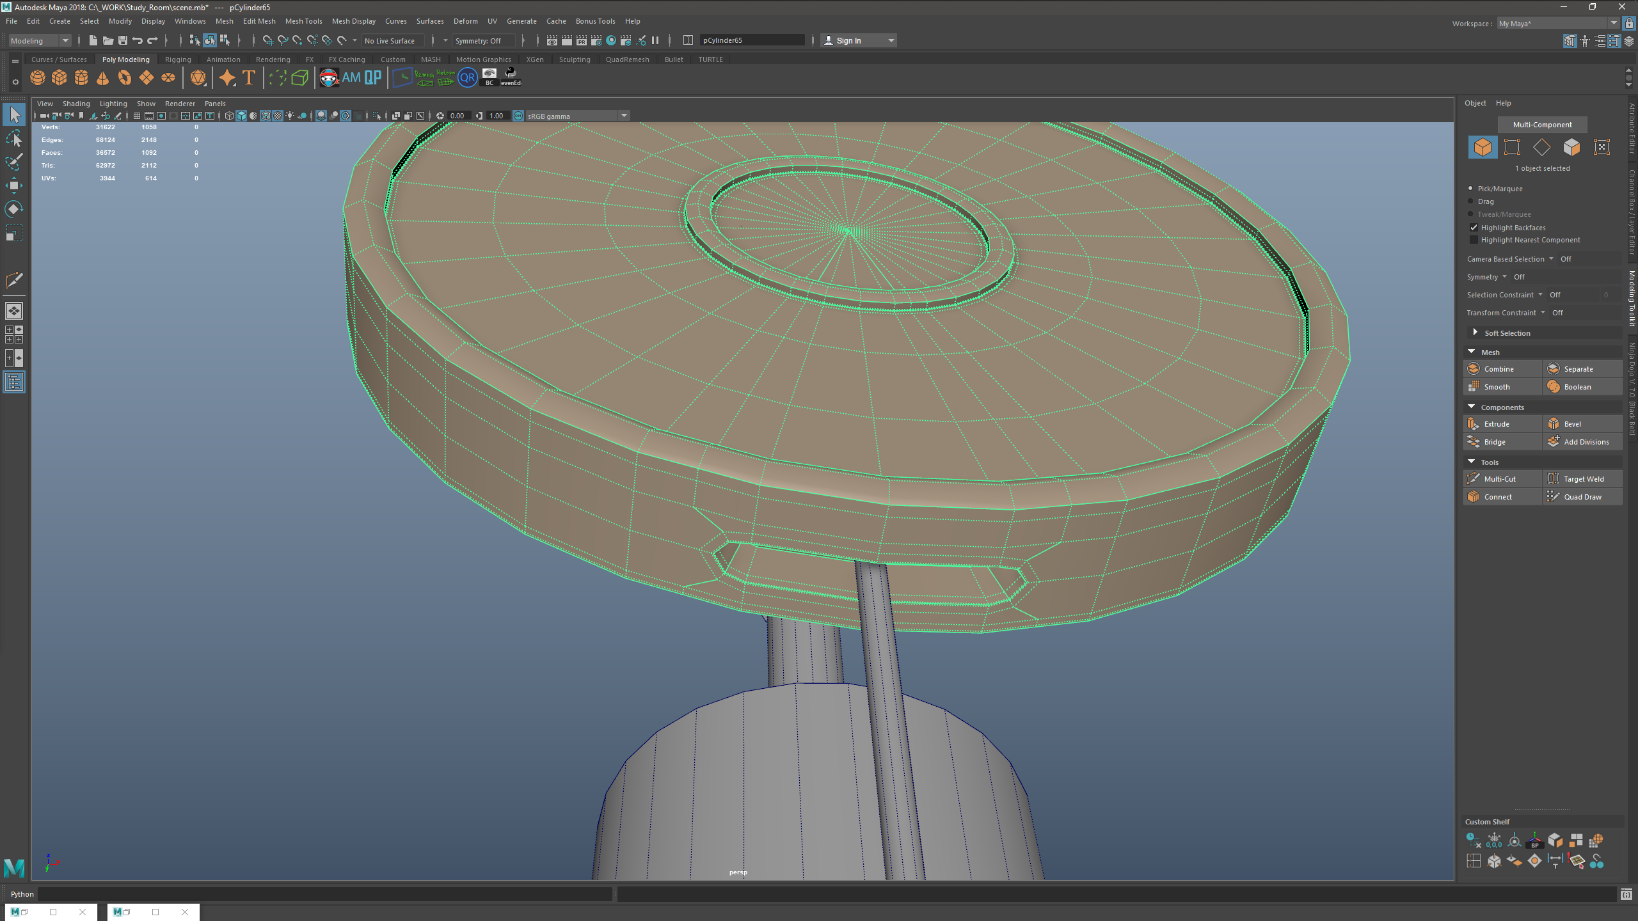1638x921 pixels.
Task: Create a polygon torus from the shelf
Action: (125, 78)
